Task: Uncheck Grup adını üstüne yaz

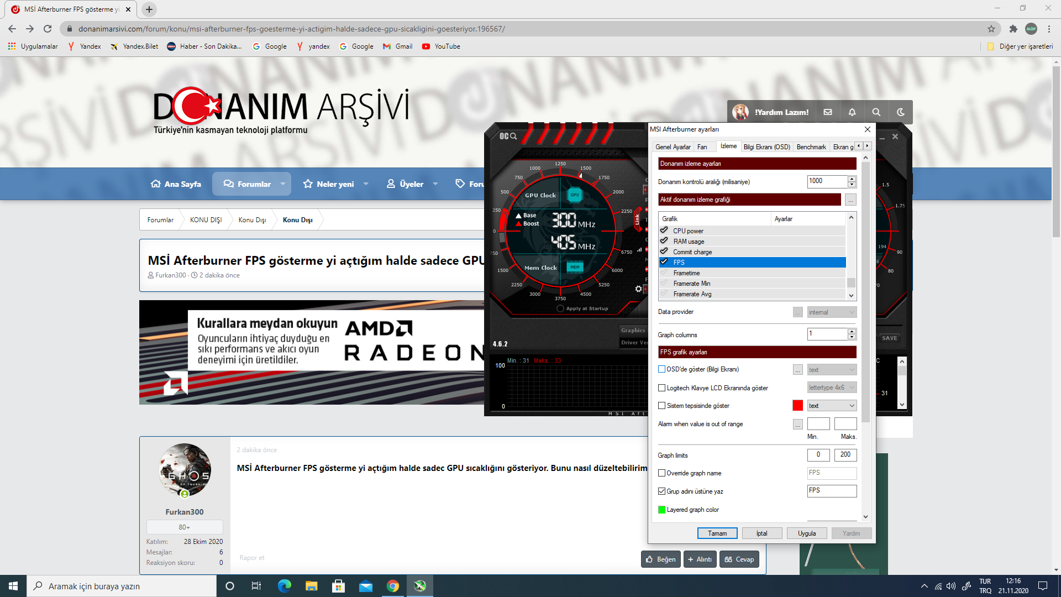Action: pyautogui.click(x=661, y=491)
